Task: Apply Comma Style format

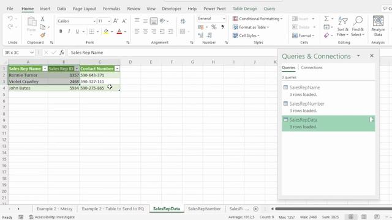Action: click(x=222, y=27)
